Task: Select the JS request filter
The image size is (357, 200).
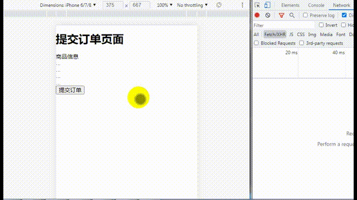Action: click(291, 34)
